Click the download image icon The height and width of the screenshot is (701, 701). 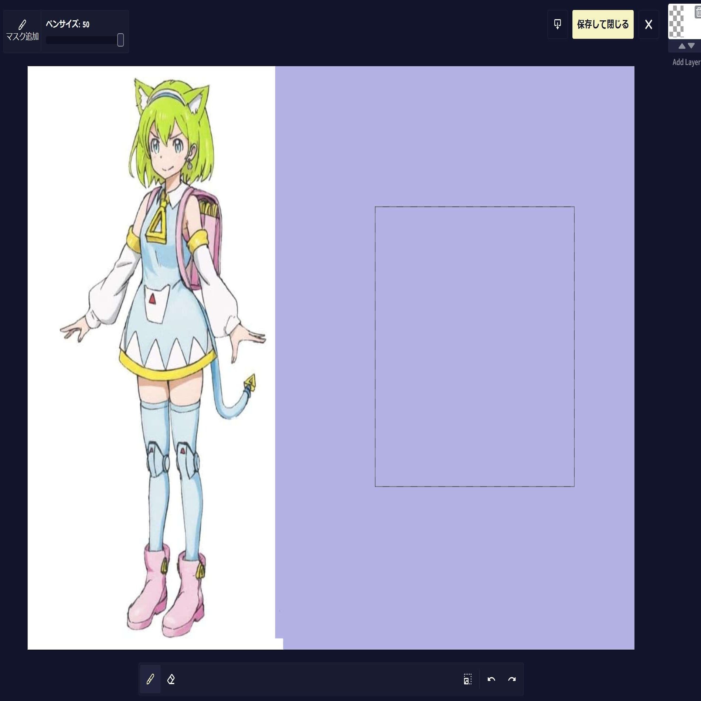pyautogui.click(x=557, y=24)
